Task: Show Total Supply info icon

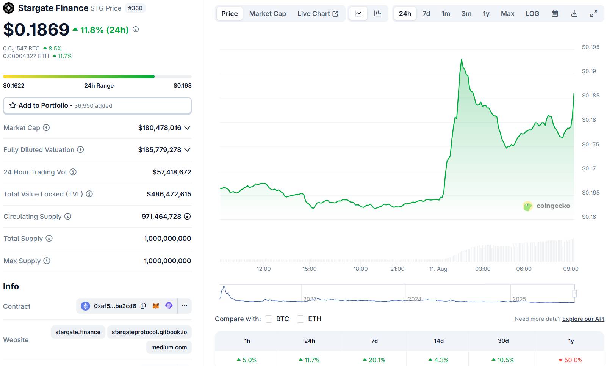Action: 49,239
